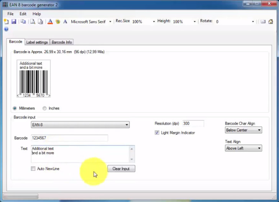Click the Resolution dpi input field
Viewport: 279px width, 202px height.
coord(193,123)
